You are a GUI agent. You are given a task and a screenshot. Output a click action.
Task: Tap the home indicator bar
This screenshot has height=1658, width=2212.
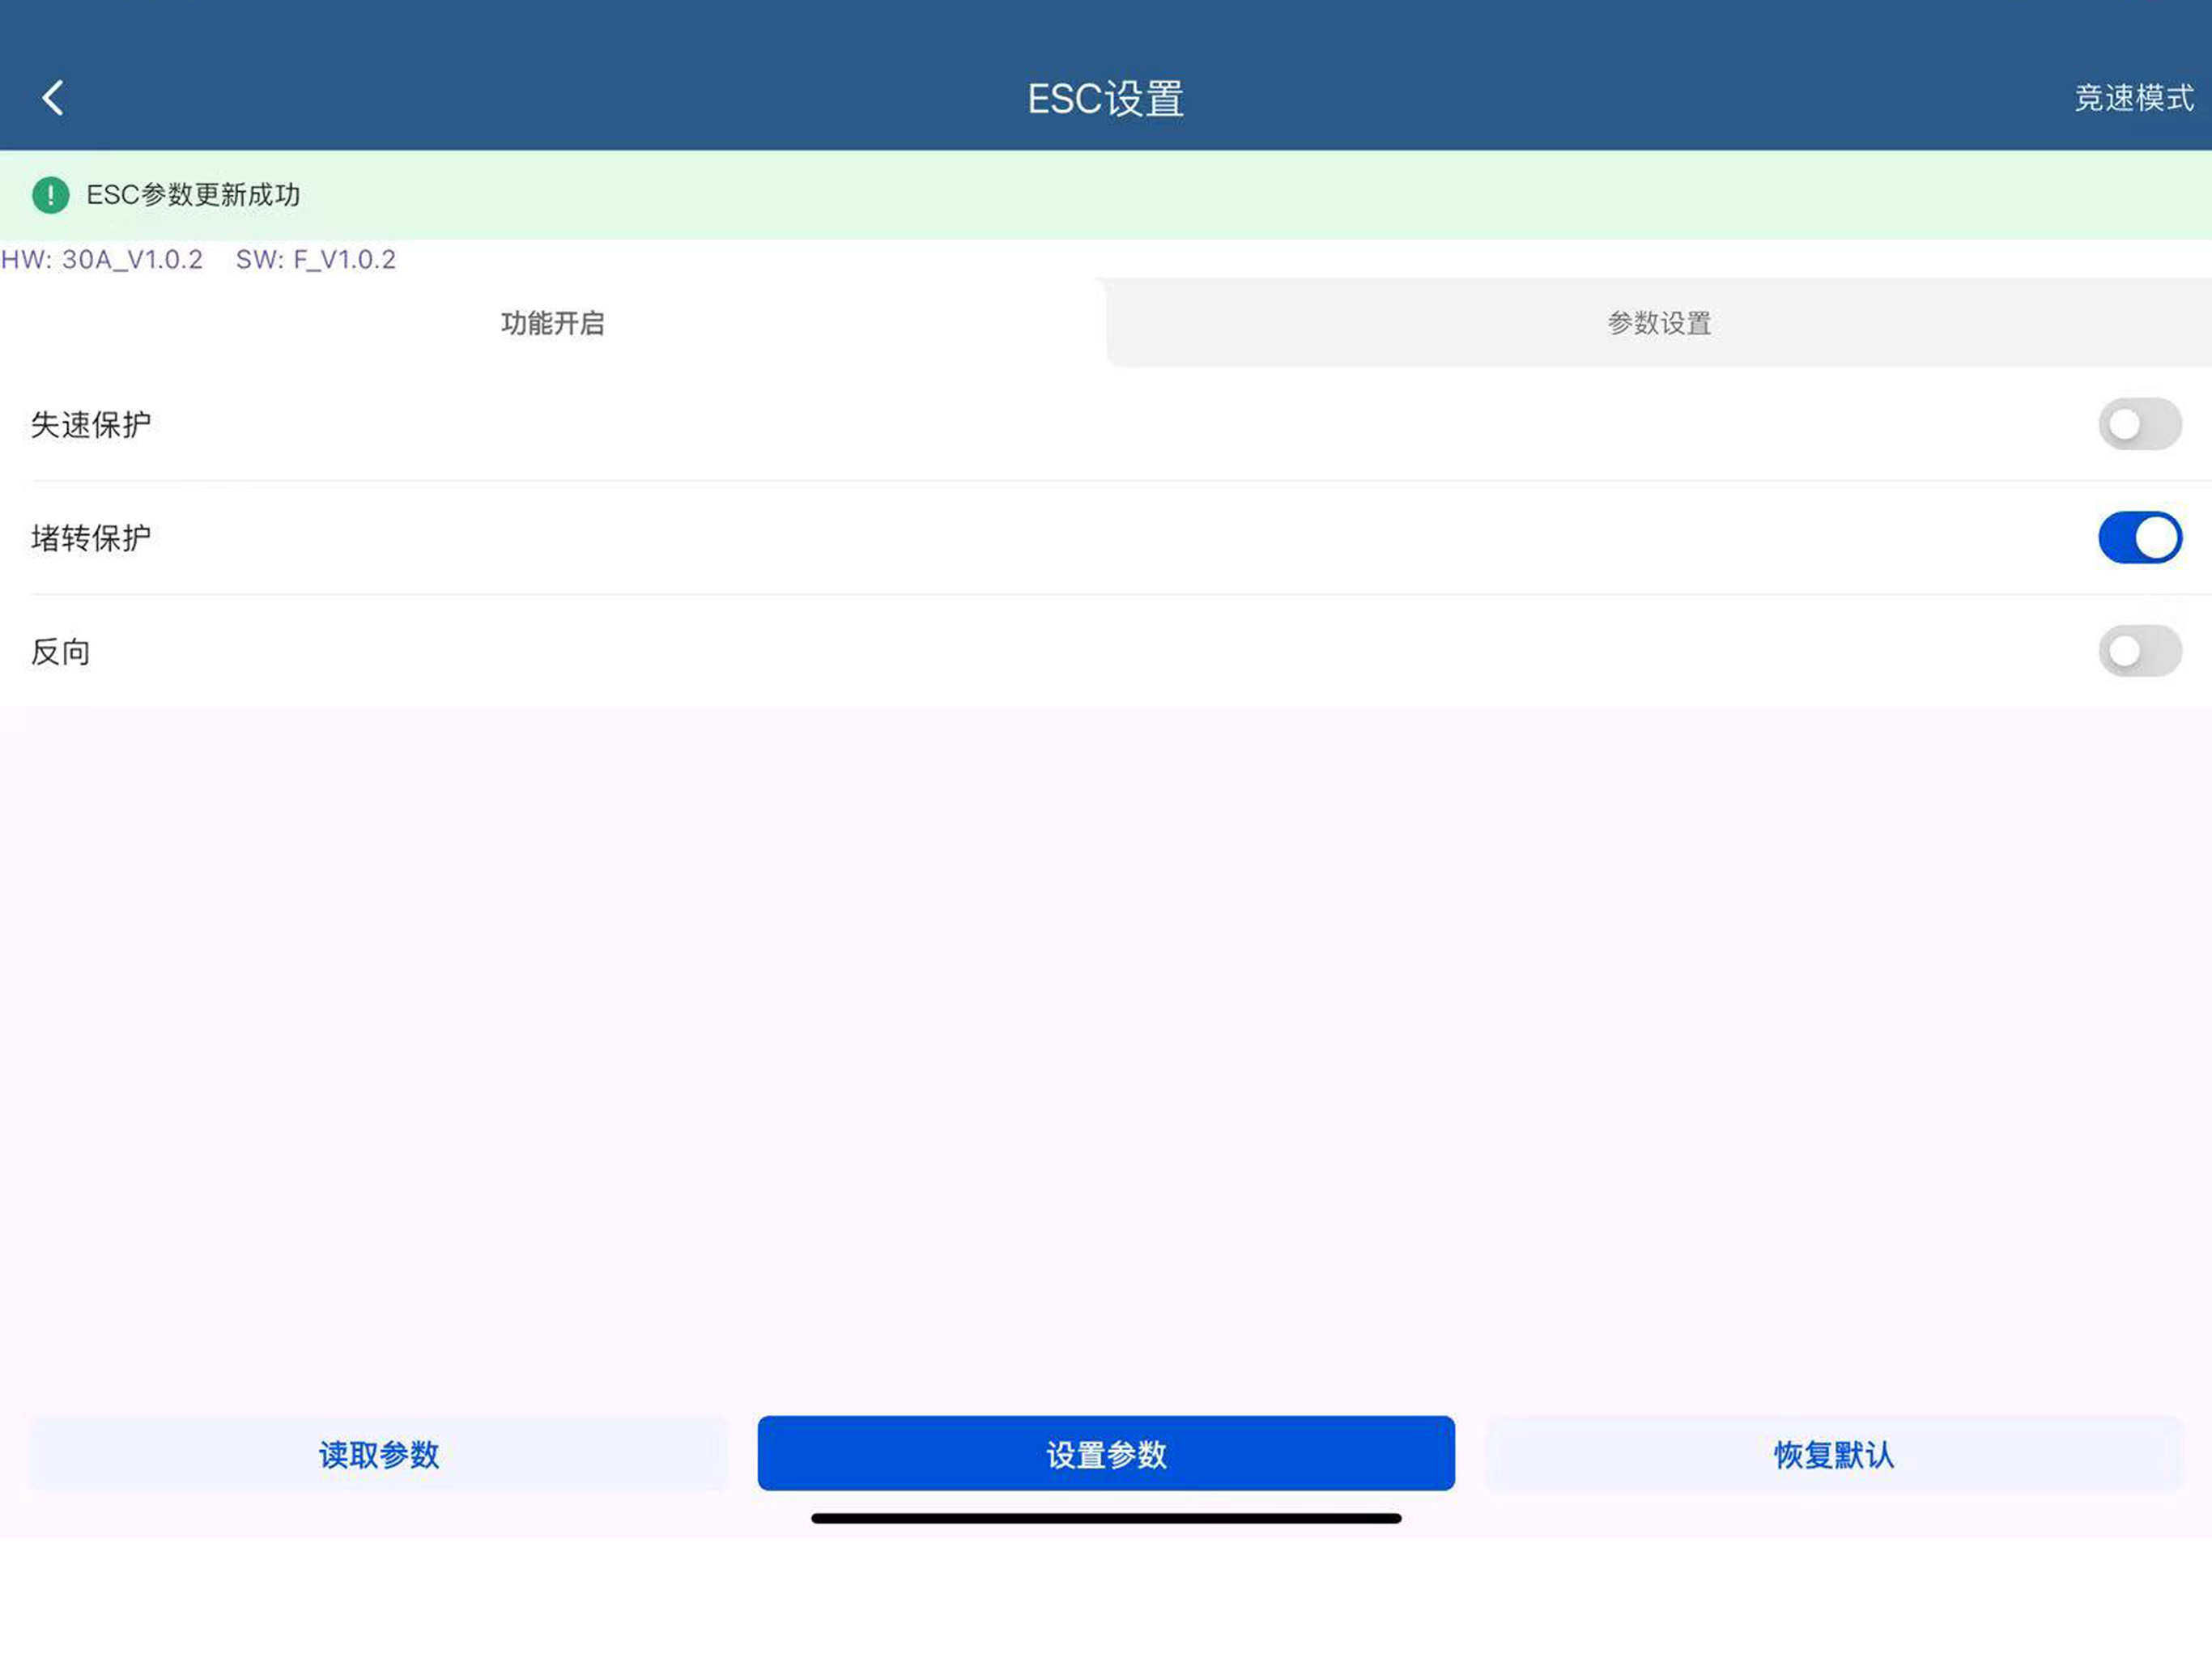(1106, 1518)
